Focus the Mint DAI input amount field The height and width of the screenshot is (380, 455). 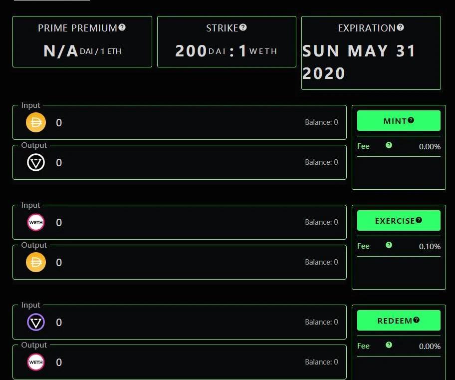tap(175, 122)
